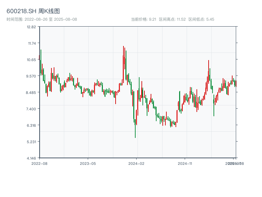Click the 12.82 y-axis tick label
Screen dimensions: 262x197
point(31,27)
